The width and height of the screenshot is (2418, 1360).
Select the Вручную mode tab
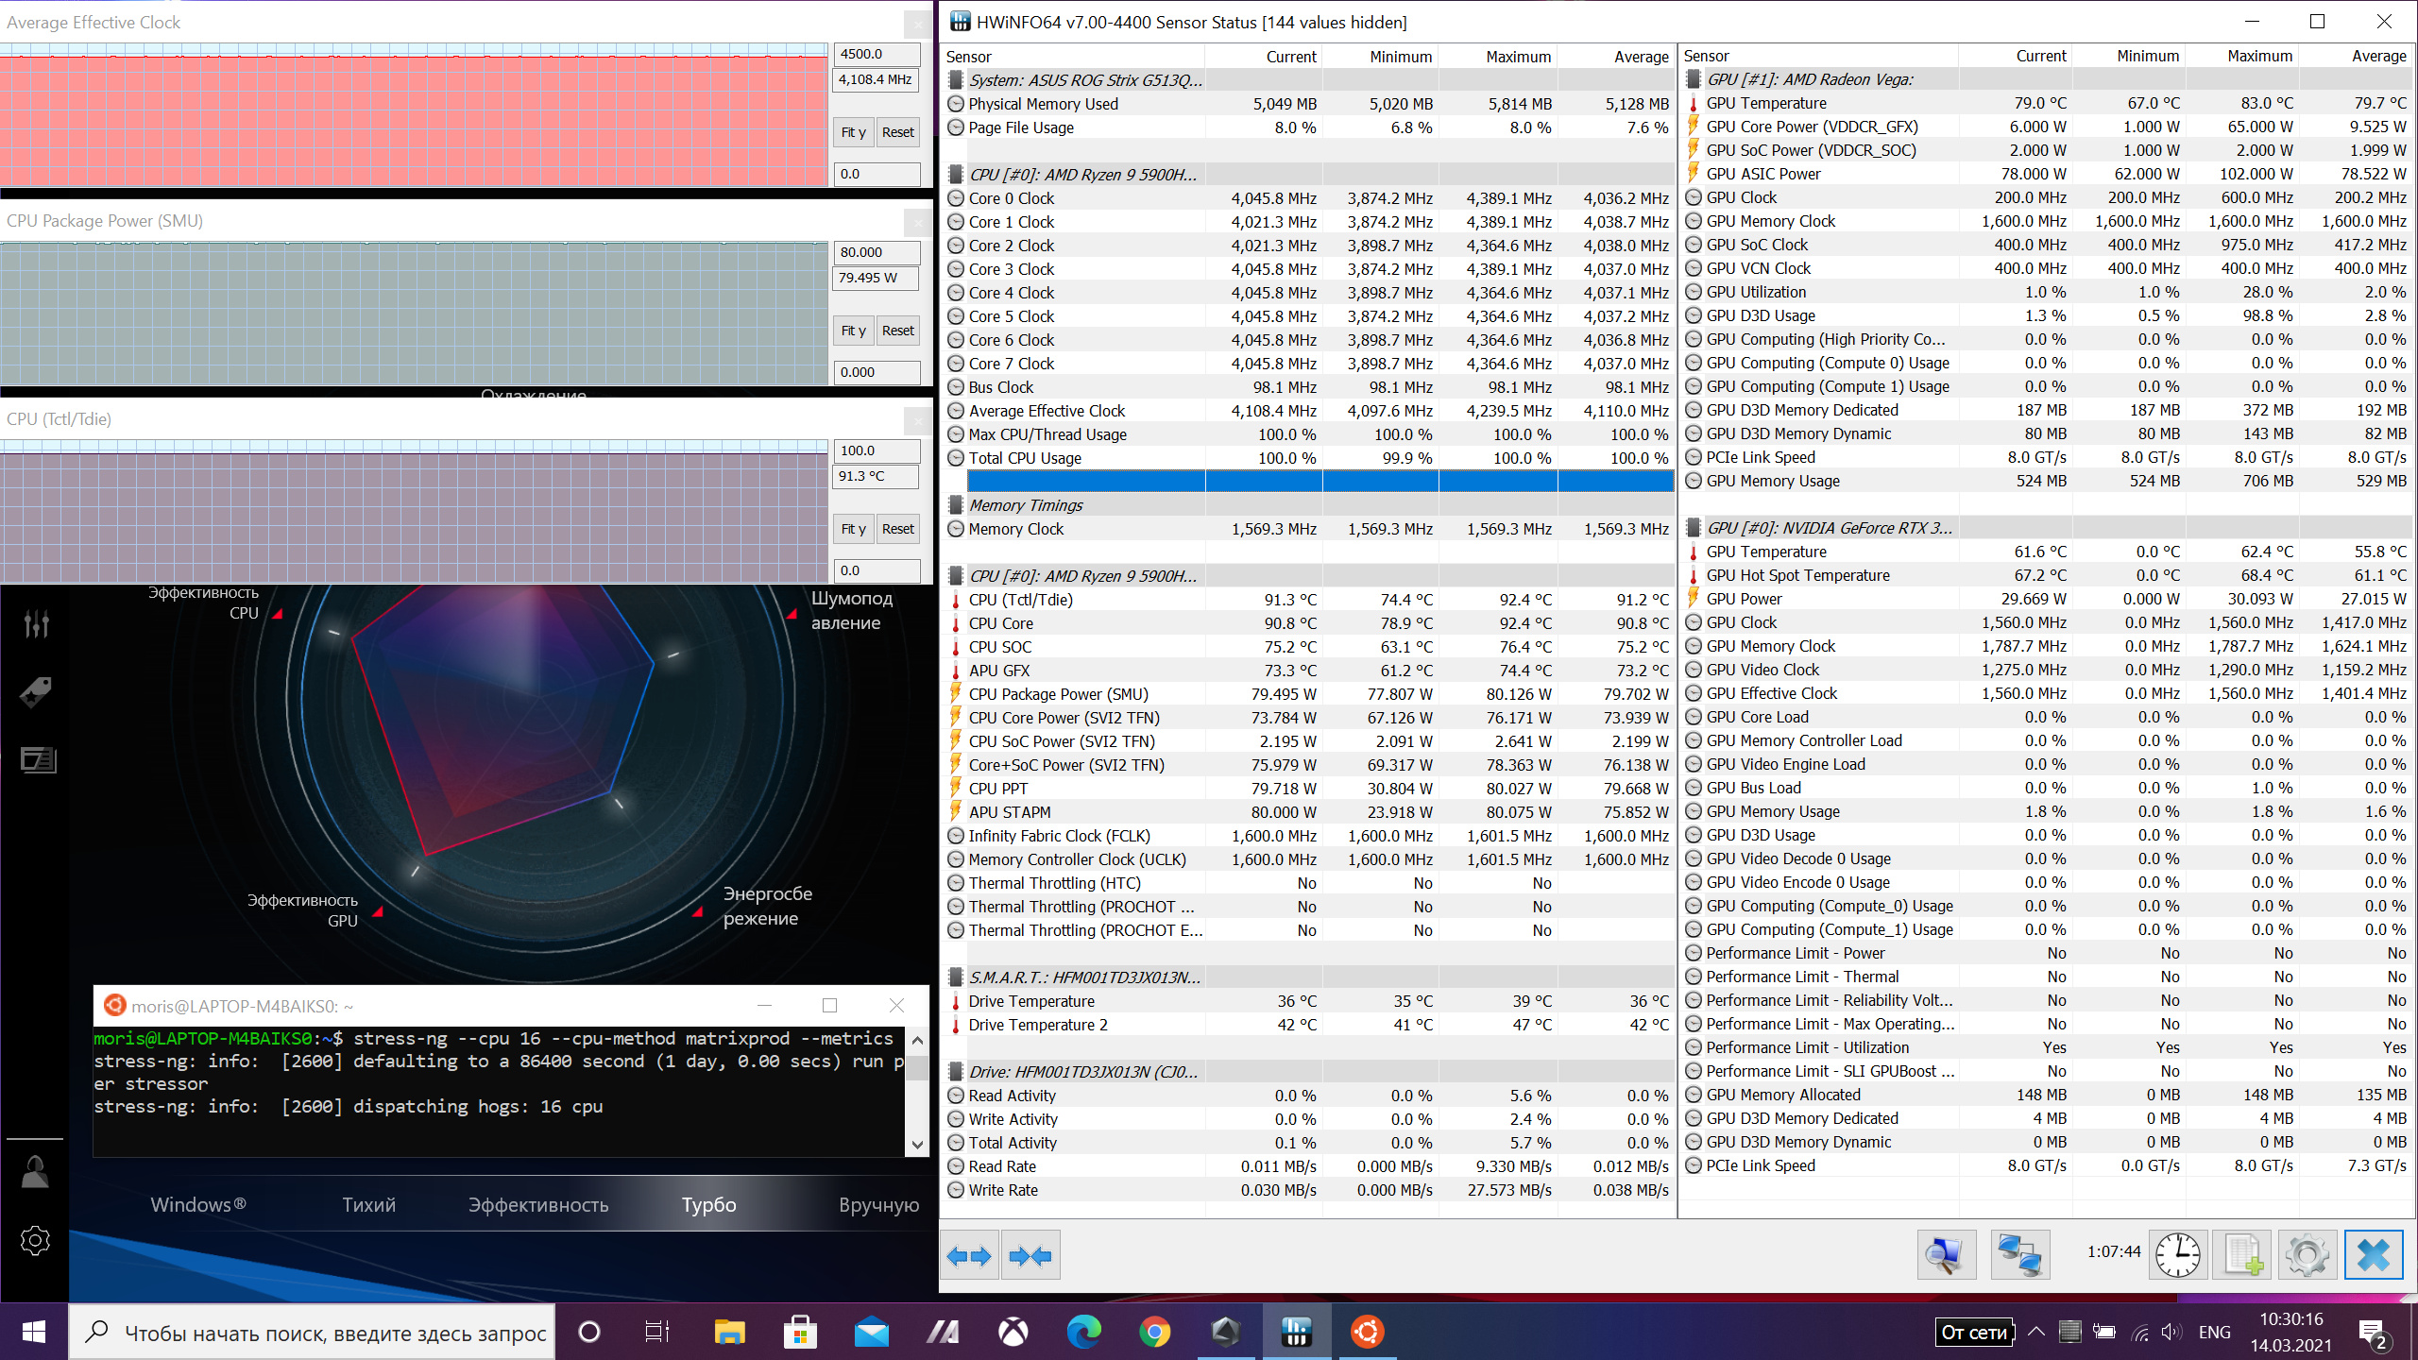point(878,1204)
